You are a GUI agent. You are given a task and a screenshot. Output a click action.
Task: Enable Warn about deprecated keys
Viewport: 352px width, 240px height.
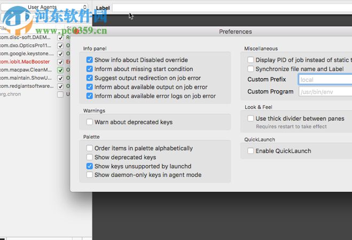tap(89, 122)
